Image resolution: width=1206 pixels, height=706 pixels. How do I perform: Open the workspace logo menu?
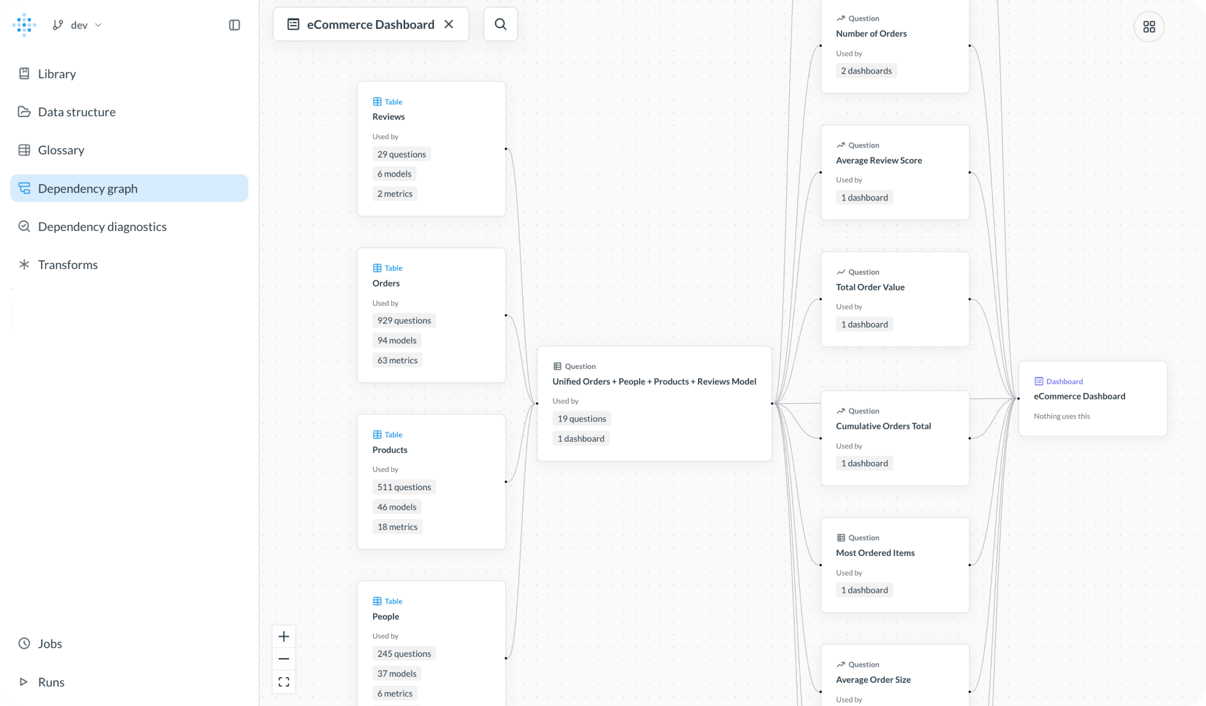[23, 25]
